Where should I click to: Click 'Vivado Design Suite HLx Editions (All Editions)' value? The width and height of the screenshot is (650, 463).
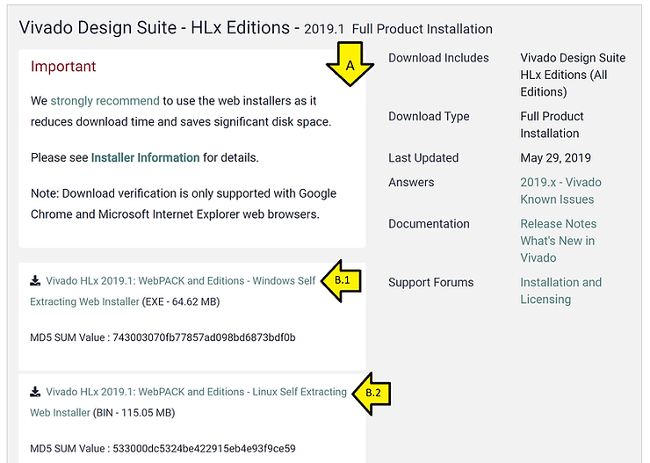tap(573, 75)
